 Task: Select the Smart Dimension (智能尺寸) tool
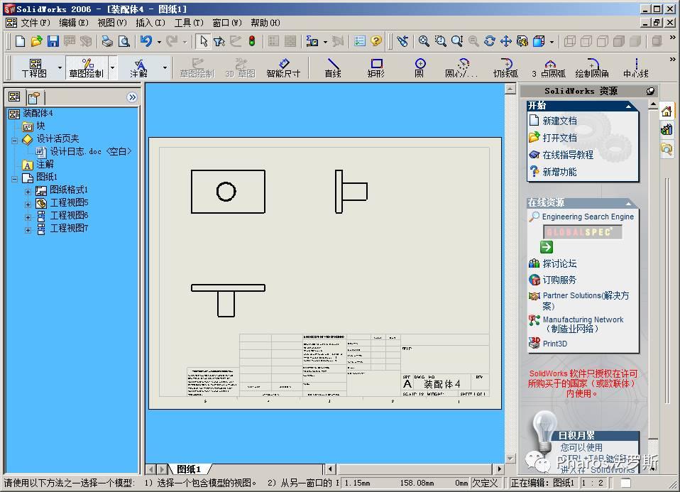[x=283, y=68]
